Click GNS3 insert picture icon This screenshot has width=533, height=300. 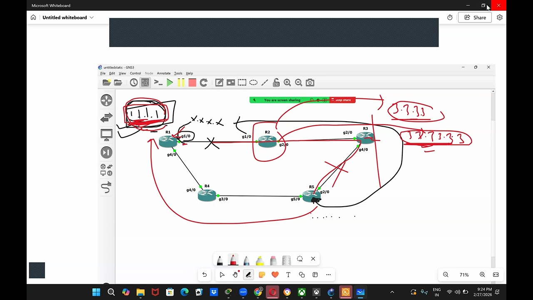click(x=231, y=82)
